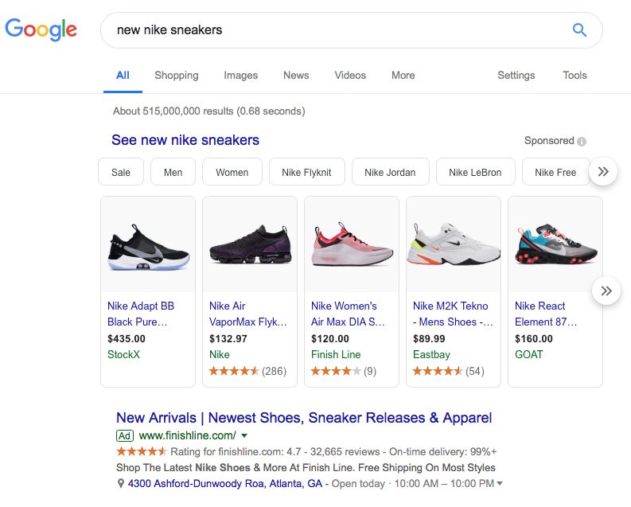The image size is (631, 507).
Task: Open the 'Nike Air VaporMax Flyk…' title
Action: click(x=248, y=314)
